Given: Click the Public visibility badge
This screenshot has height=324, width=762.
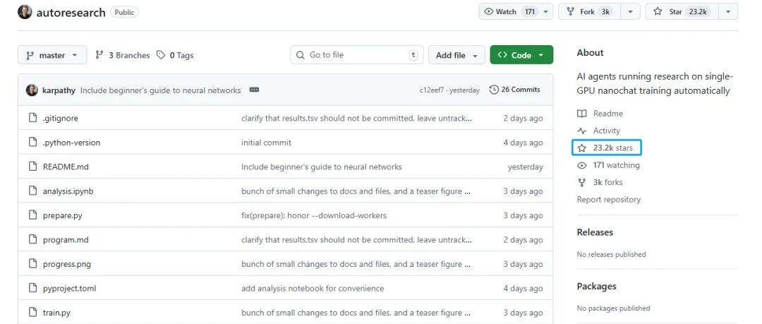Looking at the screenshot, I should [x=124, y=12].
